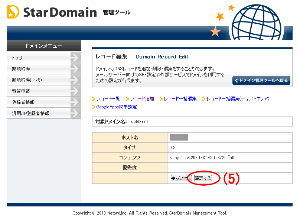
Task: Click the arrow beside 登録者情報 menu row
Action: click(x=76, y=102)
